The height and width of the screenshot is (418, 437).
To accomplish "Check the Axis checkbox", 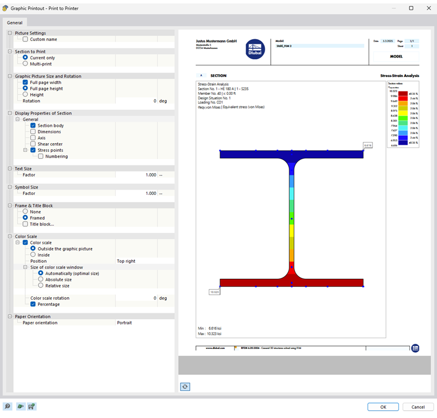I will click(33, 137).
